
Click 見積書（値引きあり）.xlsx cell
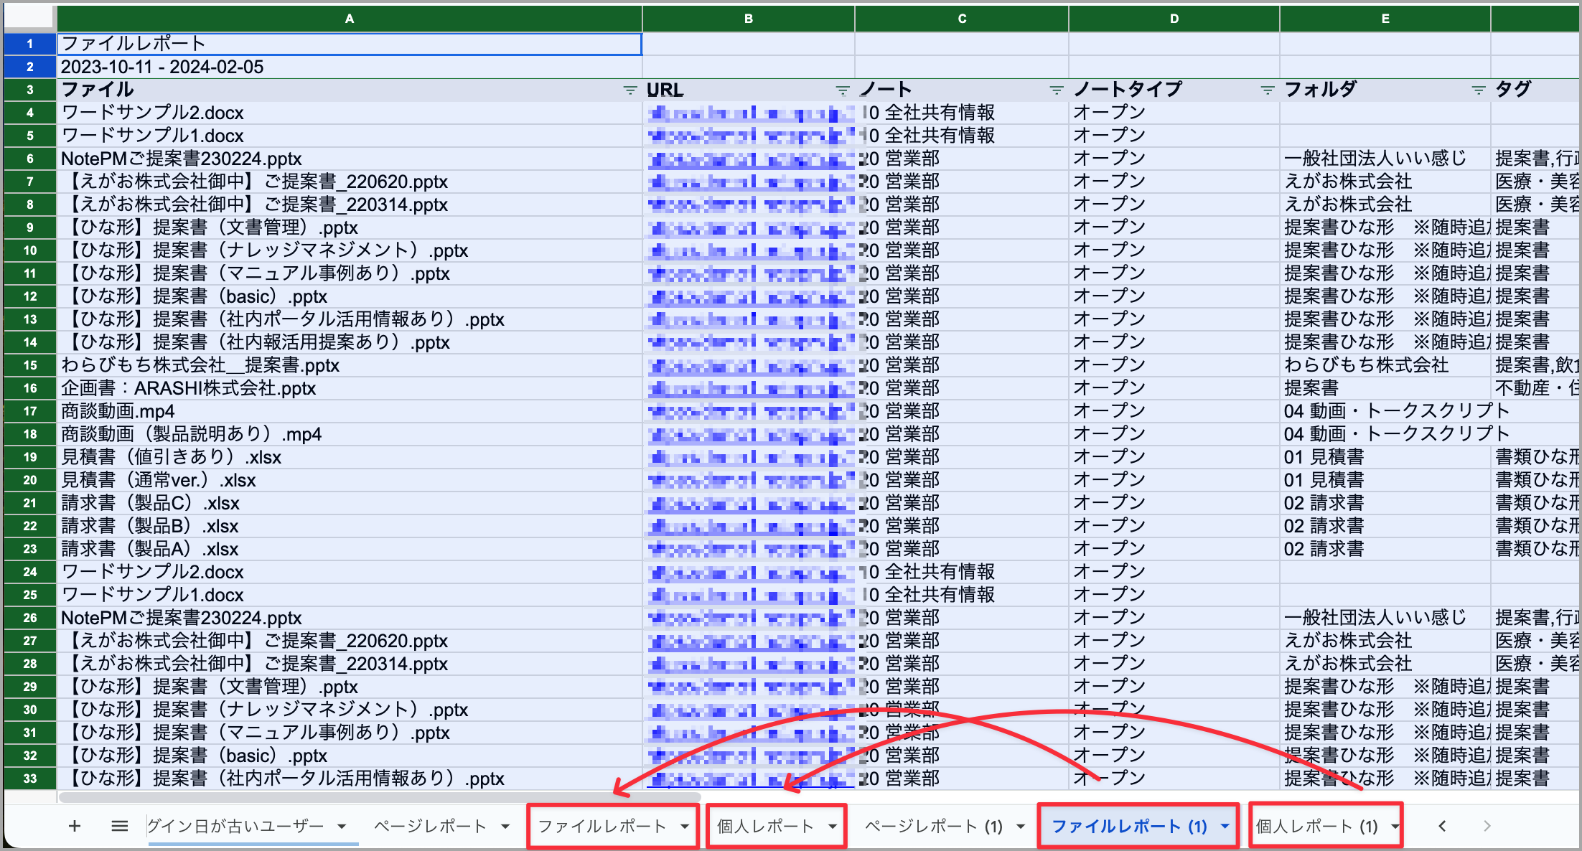350,457
